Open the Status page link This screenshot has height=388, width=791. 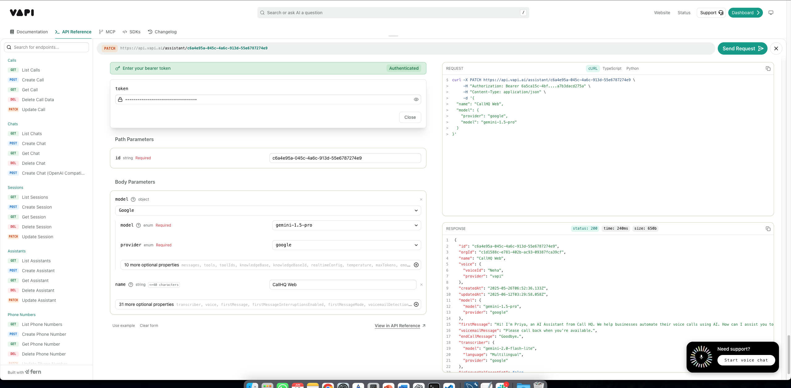click(x=684, y=13)
